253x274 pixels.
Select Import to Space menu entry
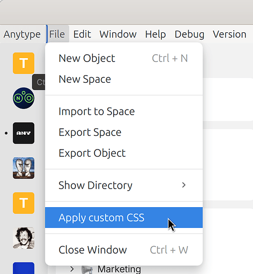(x=124, y=111)
